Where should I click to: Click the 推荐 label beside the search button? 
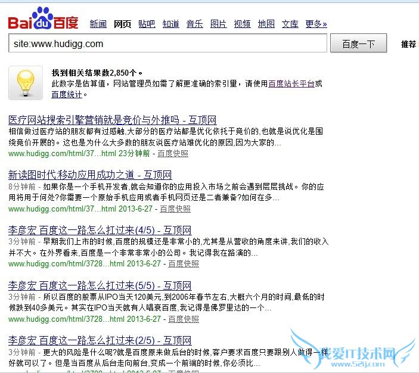[x=409, y=44]
